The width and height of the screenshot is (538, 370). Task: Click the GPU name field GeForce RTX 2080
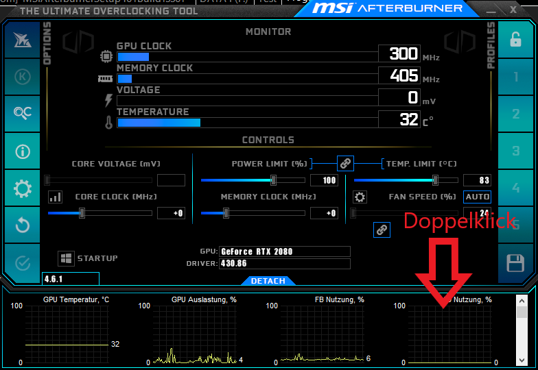(x=285, y=251)
